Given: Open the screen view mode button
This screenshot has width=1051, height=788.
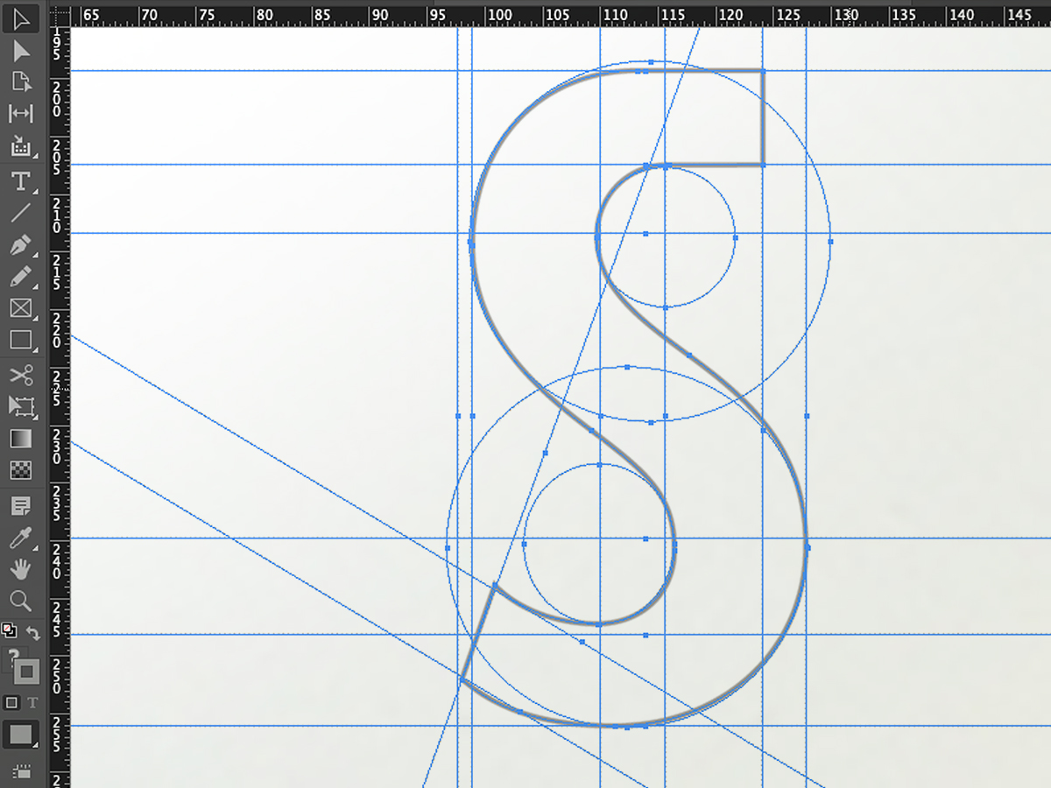Looking at the screenshot, I should pos(21,770).
